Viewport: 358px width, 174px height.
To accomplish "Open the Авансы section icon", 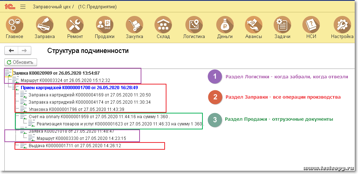I will (x=253, y=25).
